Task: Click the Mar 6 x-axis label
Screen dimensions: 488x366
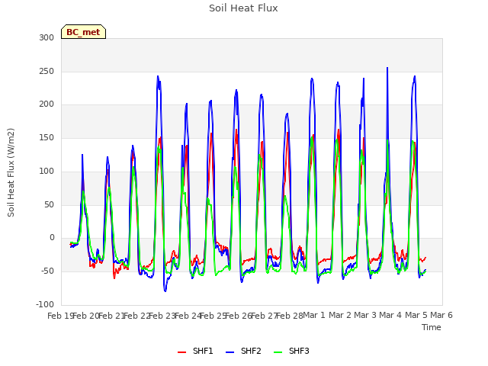Action: click(x=441, y=315)
